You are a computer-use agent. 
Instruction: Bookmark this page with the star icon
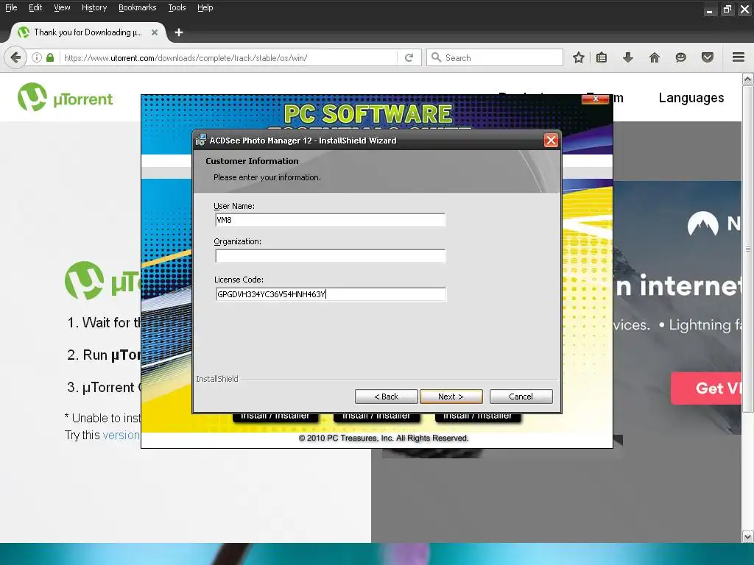(579, 57)
